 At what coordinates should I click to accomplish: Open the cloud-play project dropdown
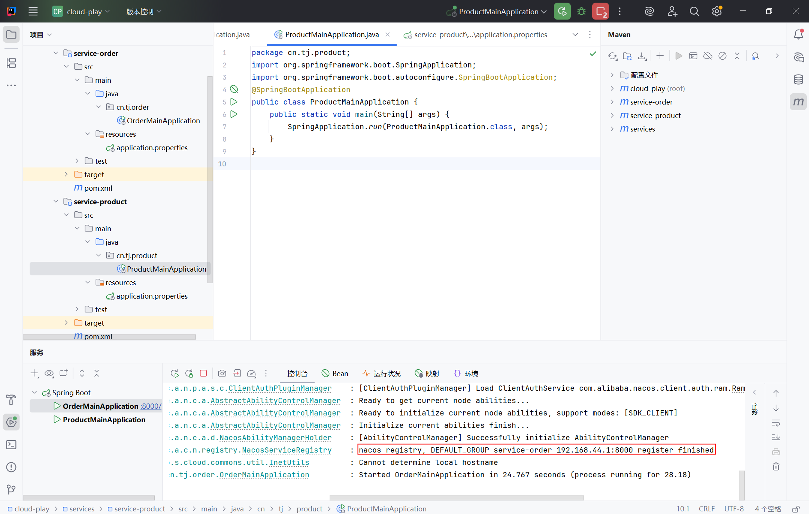pyautogui.click(x=81, y=12)
